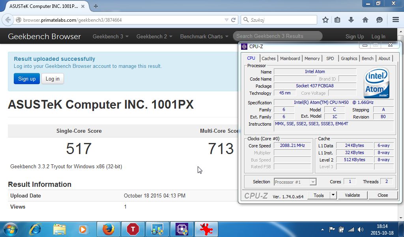Open the SPD tab in CPU-Z
The image size is (404, 237).
click(x=330, y=58)
